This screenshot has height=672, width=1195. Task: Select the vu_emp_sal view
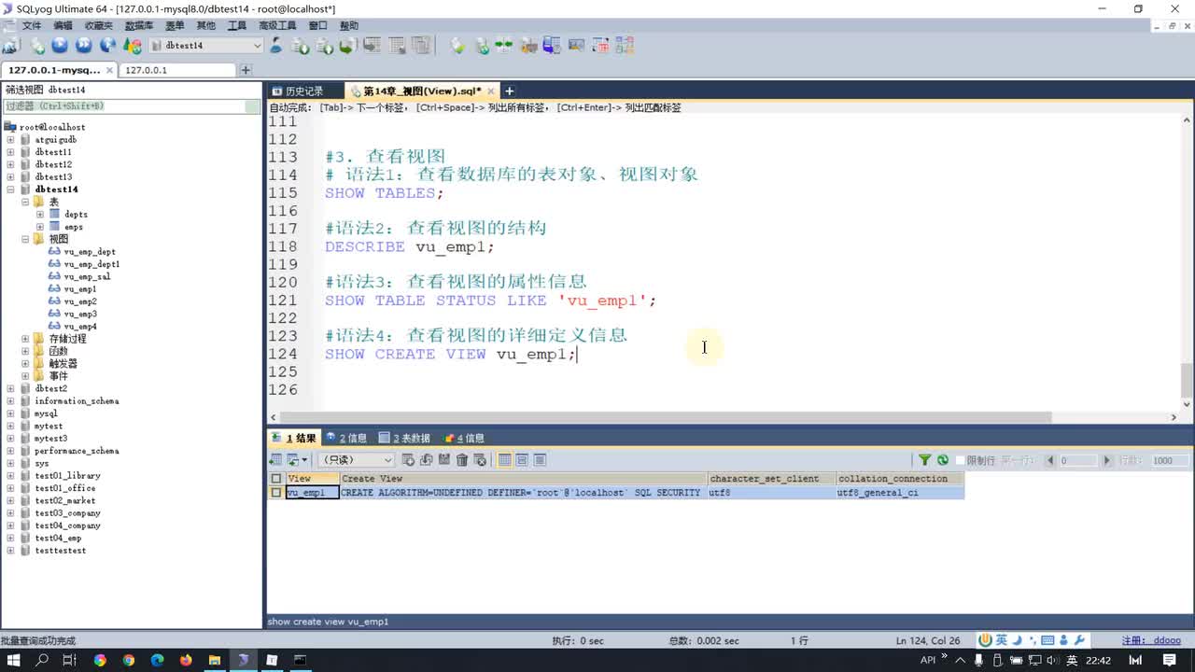click(88, 277)
